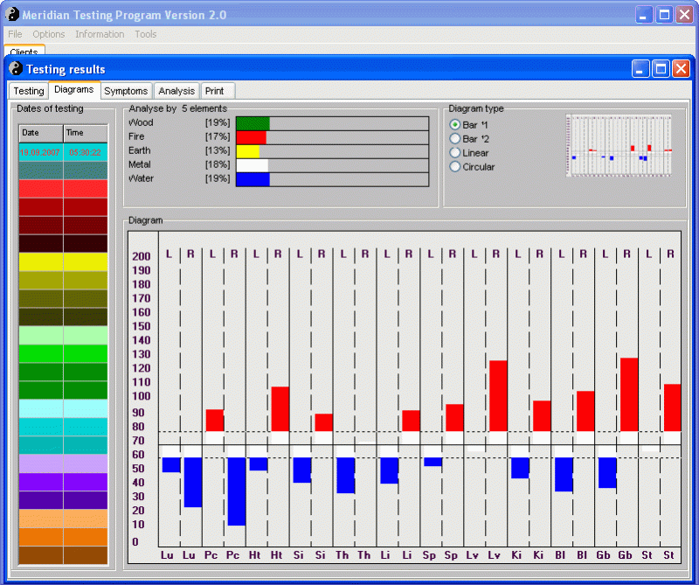
Task: Open the Options menu
Action: (x=49, y=34)
